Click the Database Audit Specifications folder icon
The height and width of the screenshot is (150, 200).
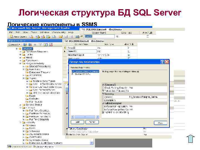point(27,143)
